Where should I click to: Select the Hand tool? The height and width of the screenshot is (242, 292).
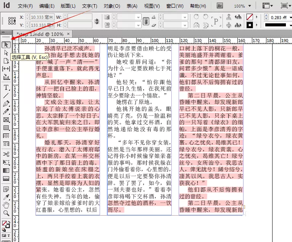6,205
